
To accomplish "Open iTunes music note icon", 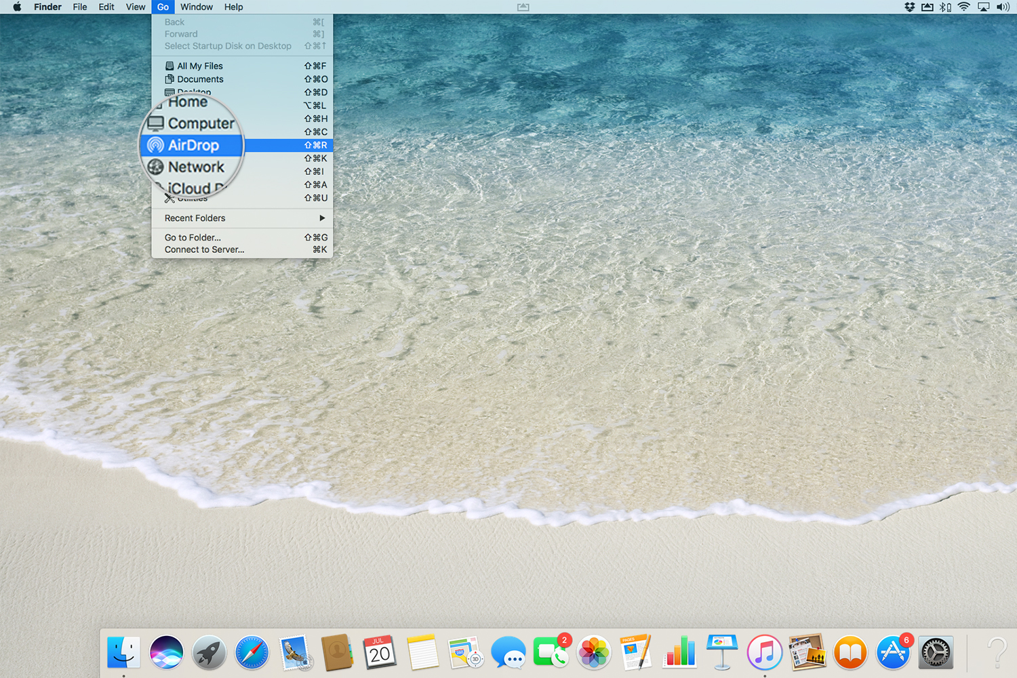I will point(765,653).
